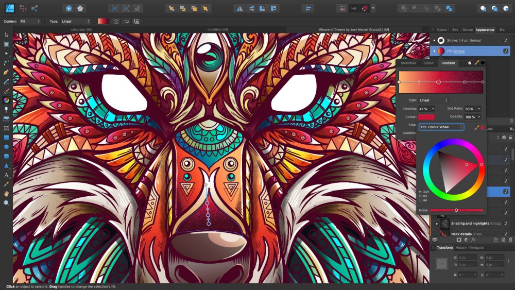Click Flip Horizontal in top toolbar
Screen dimensions: 515x290
[x=240, y=9]
